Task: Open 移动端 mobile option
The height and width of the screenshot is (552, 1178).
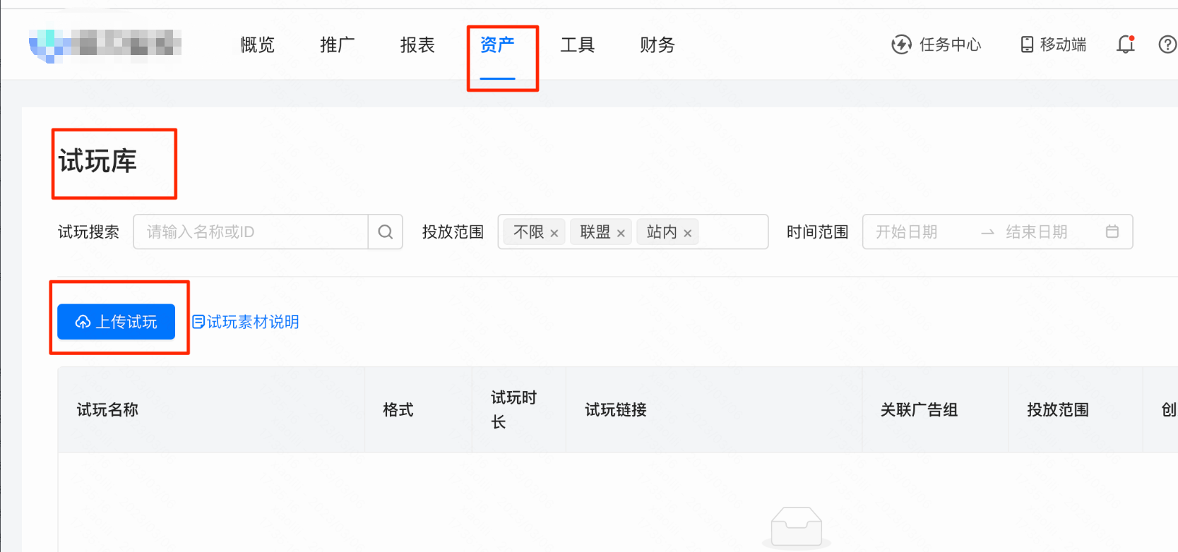Action: coord(1053,44)
